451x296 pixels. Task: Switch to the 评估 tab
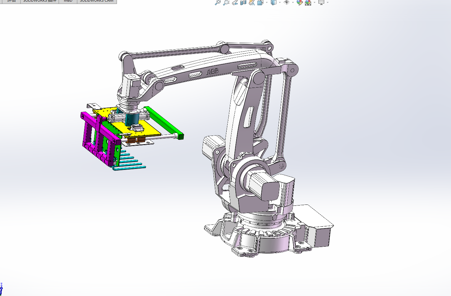tap(11, 1)
